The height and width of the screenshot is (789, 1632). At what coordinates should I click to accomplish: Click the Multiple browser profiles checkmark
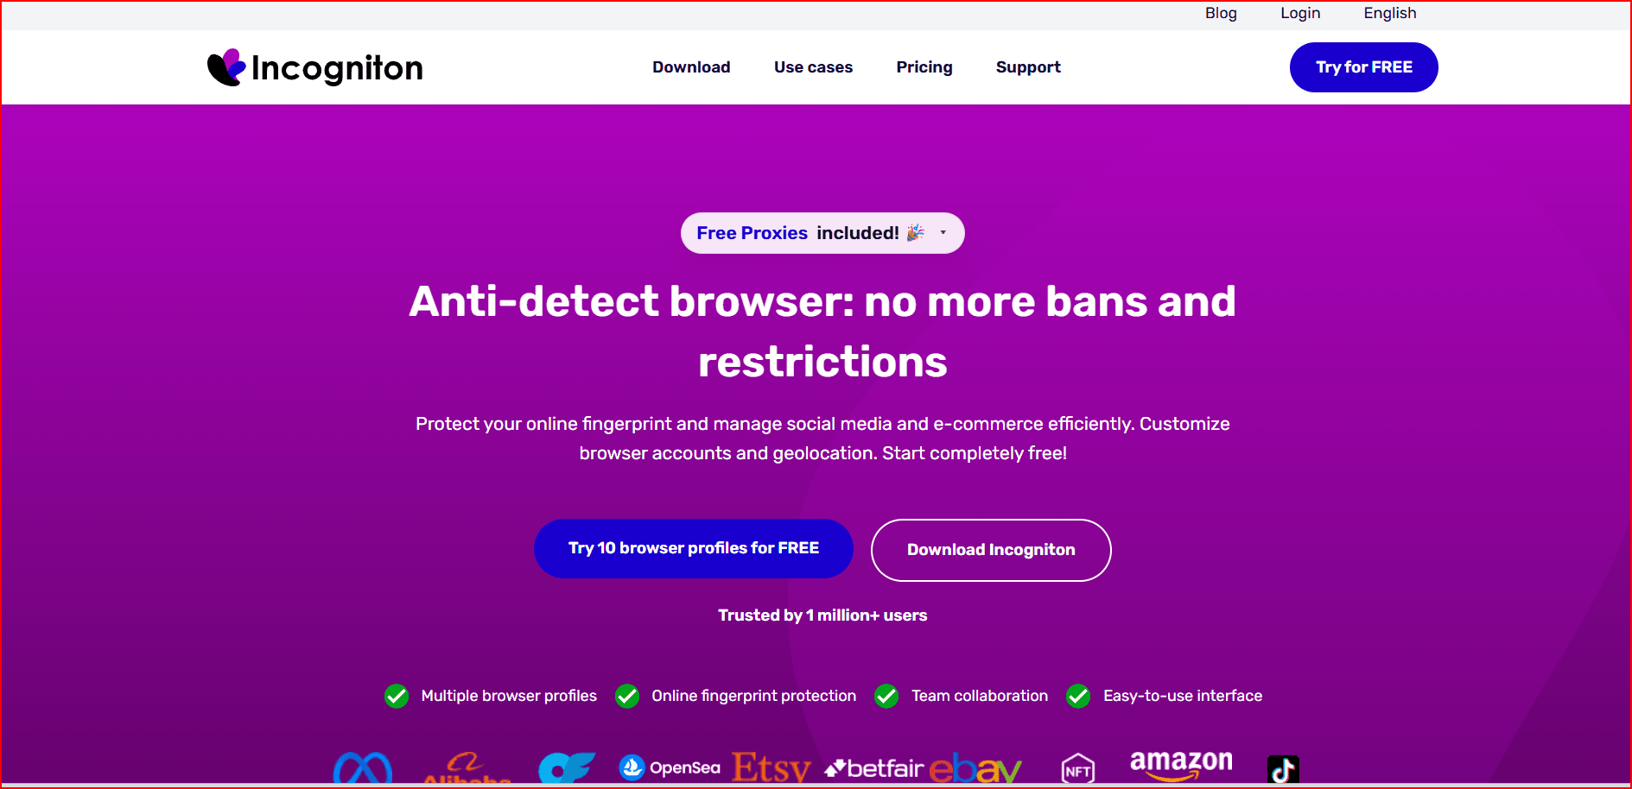coord(397,696)
